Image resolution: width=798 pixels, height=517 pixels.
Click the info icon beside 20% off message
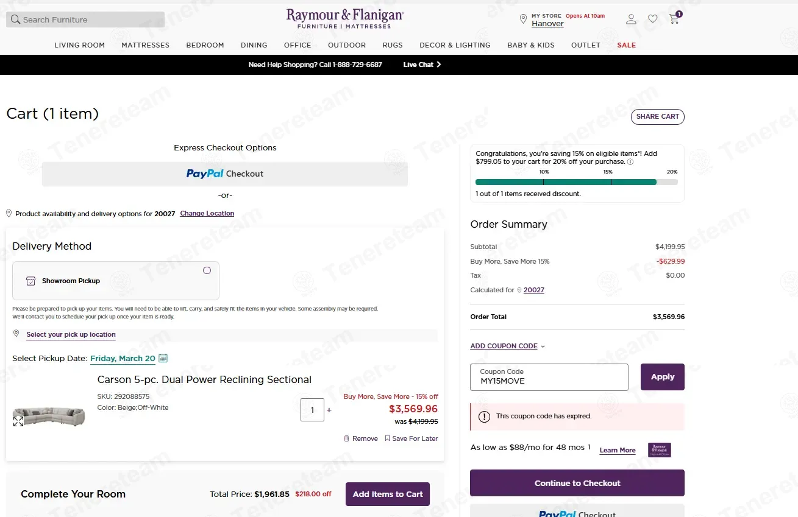pyautogui.click(x=630, y=162)
